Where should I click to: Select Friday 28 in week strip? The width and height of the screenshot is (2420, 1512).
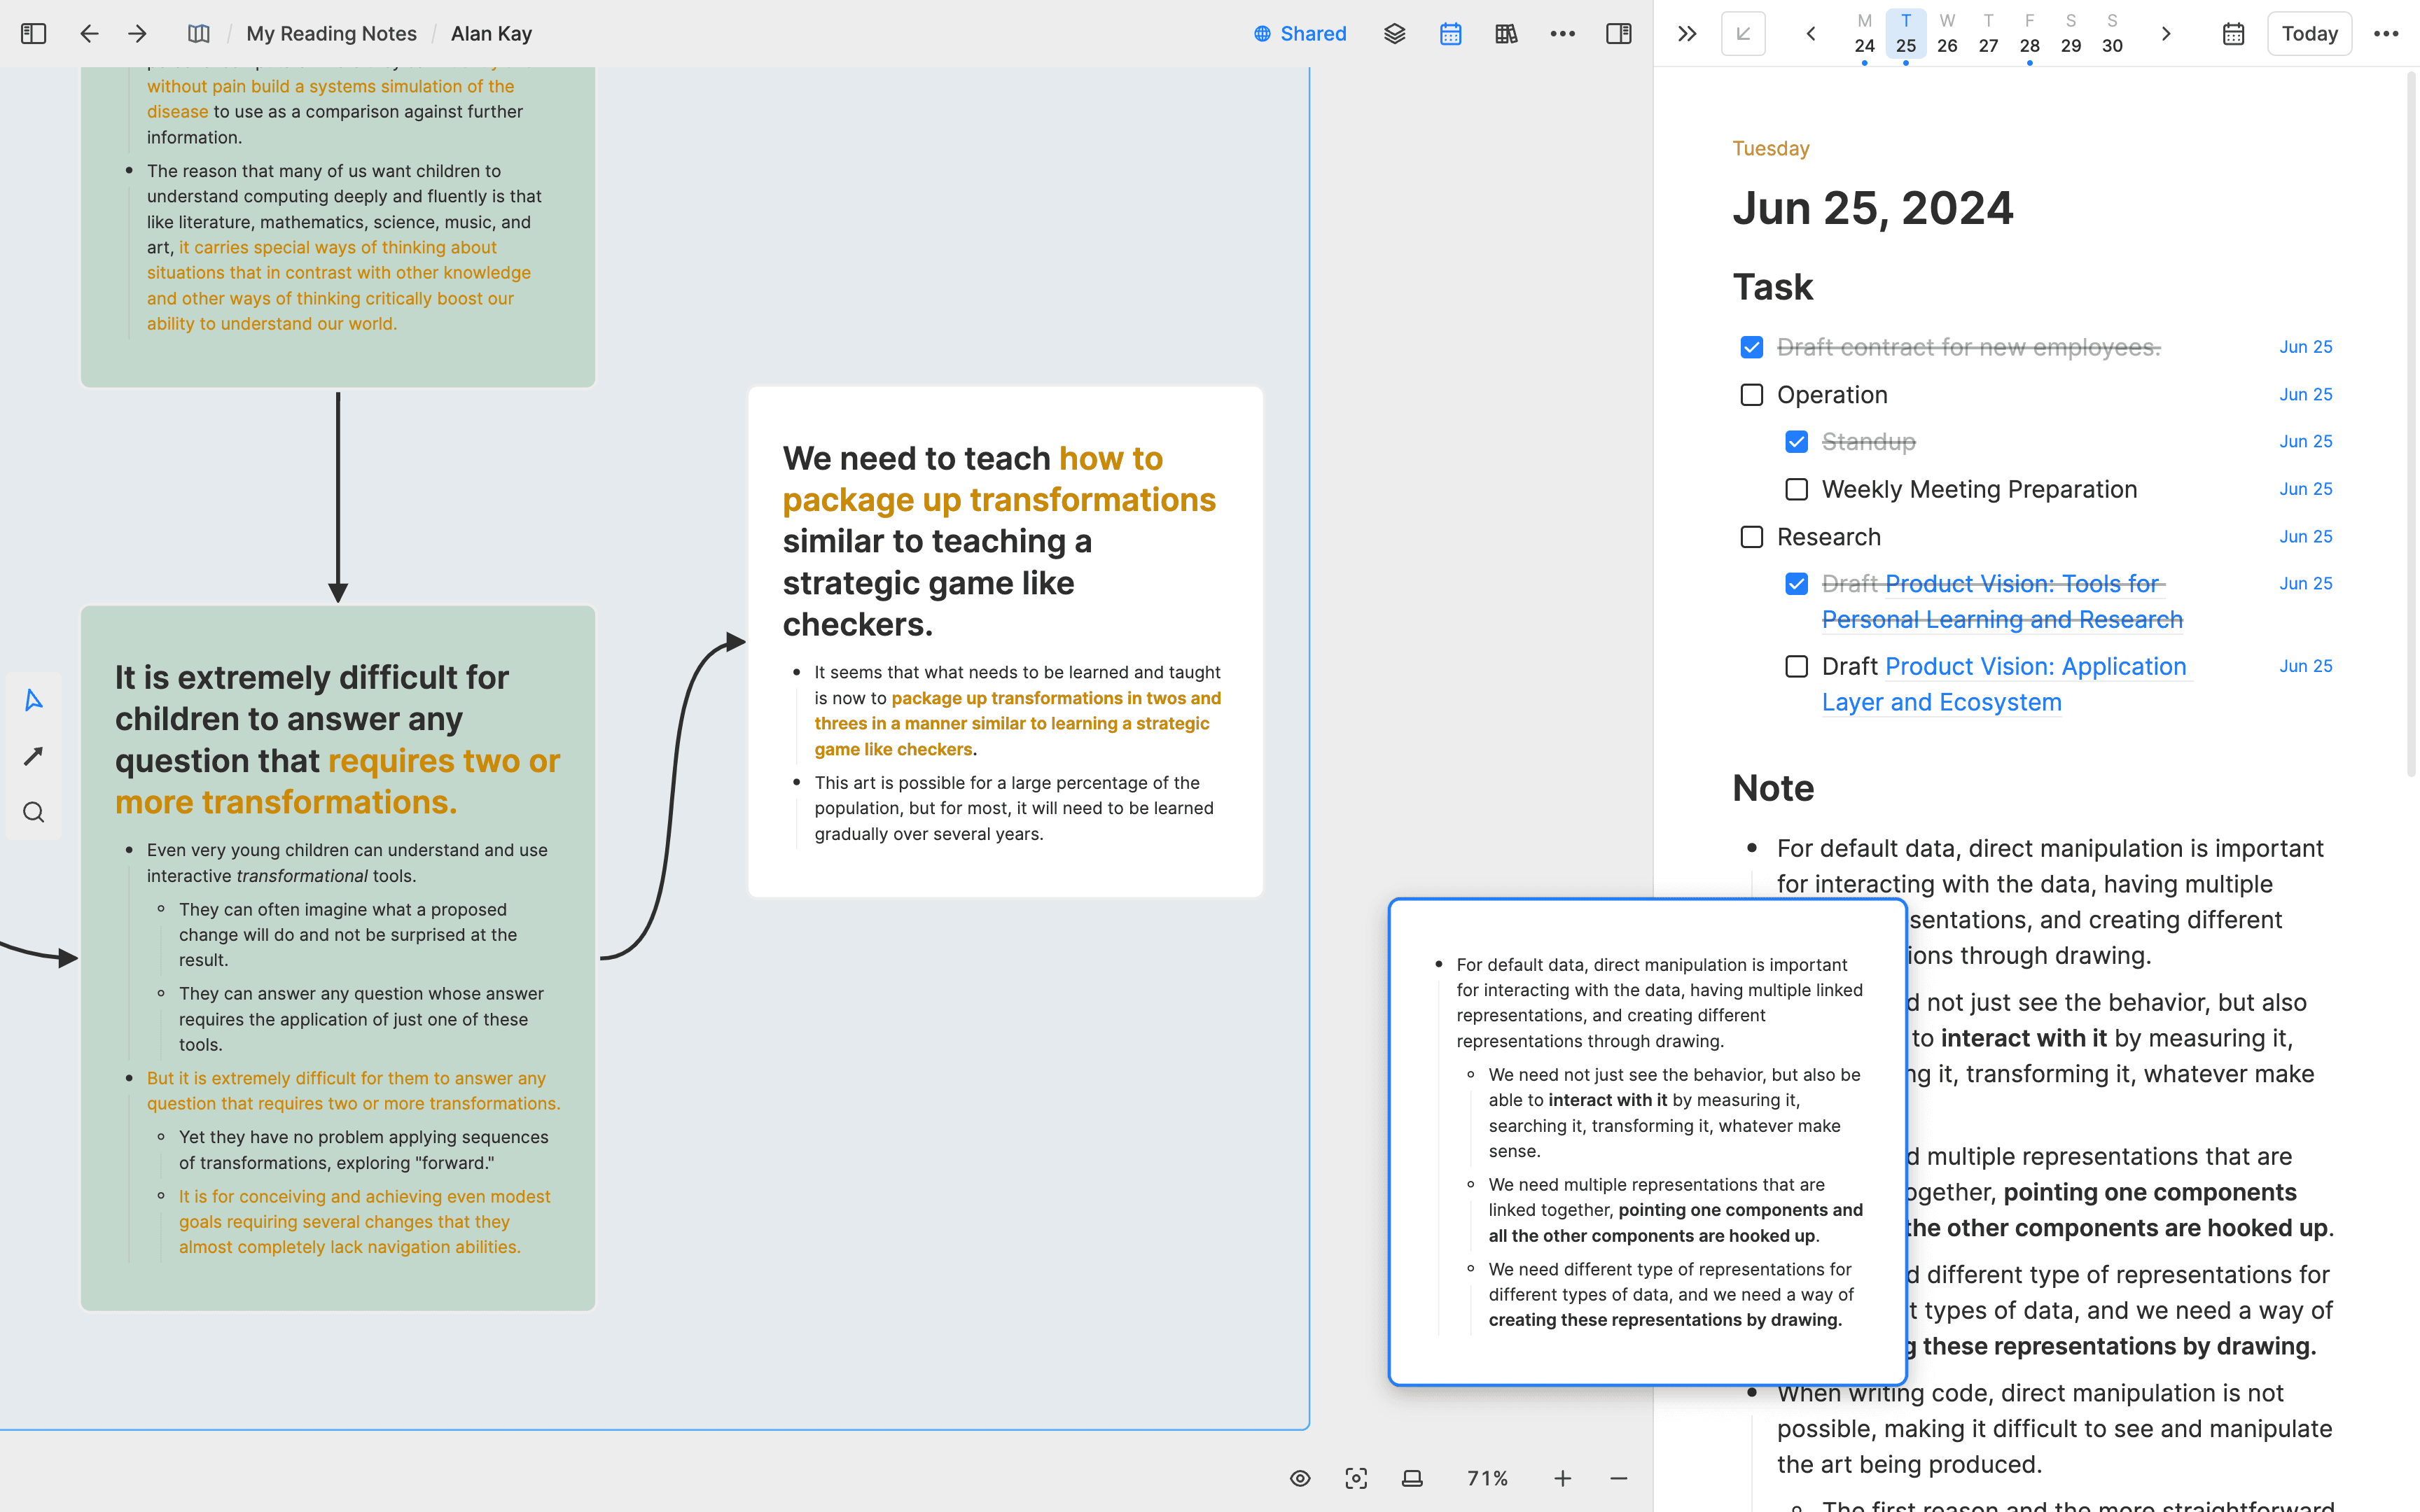(2029, 35)
